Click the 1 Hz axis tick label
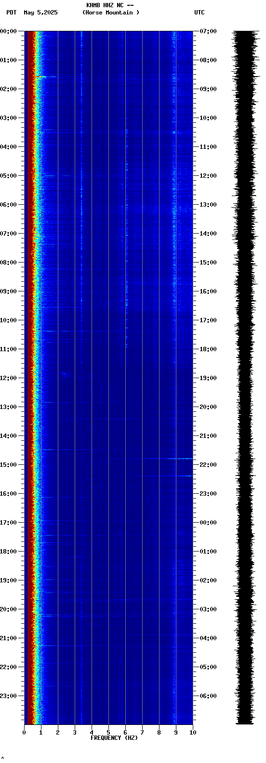 (41, 733)
